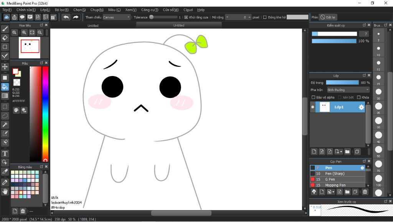The image size is (393, 222).
Task: Toggle the Khử răng cưa checkbox
Action: click(x=186, y=17)
